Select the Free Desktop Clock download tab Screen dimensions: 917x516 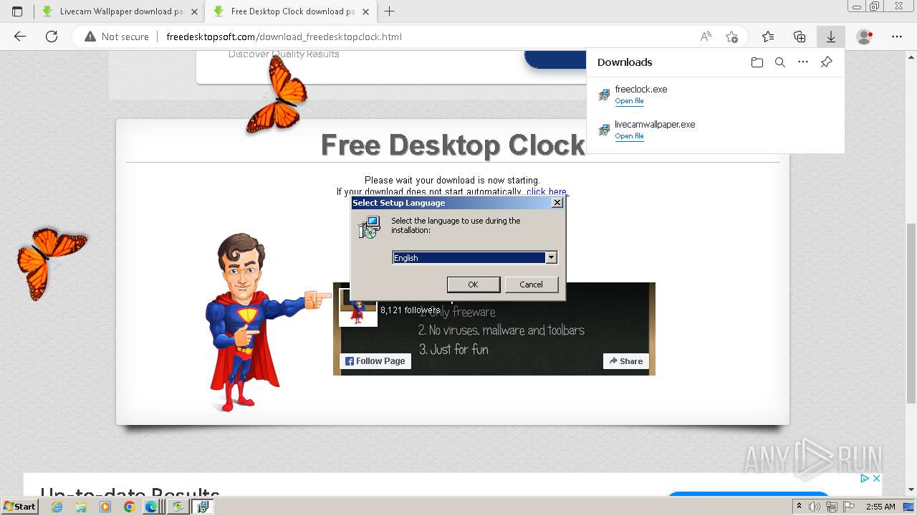click(290, 11)
